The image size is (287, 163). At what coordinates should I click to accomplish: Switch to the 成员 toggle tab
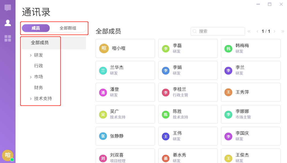point(36,28)
